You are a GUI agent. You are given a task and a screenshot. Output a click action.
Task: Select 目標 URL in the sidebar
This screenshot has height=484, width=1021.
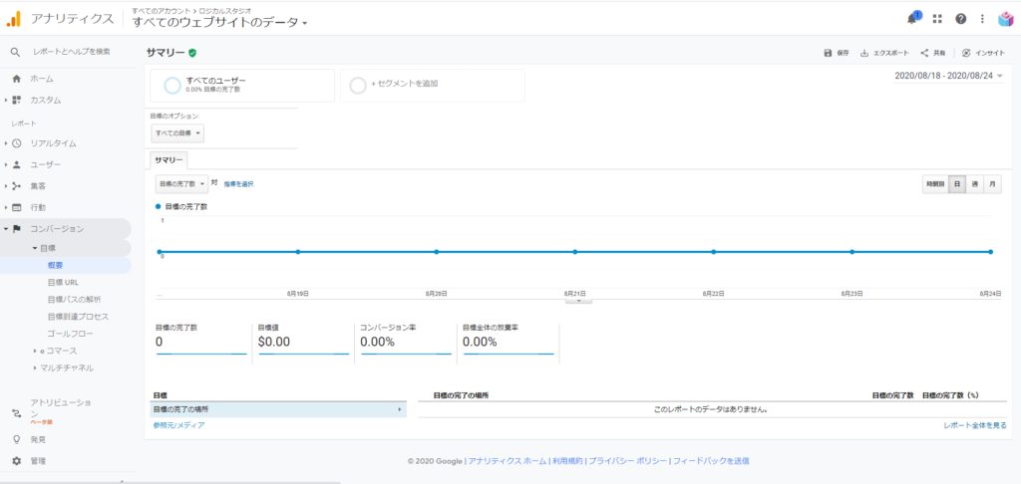tap(63, 283)
